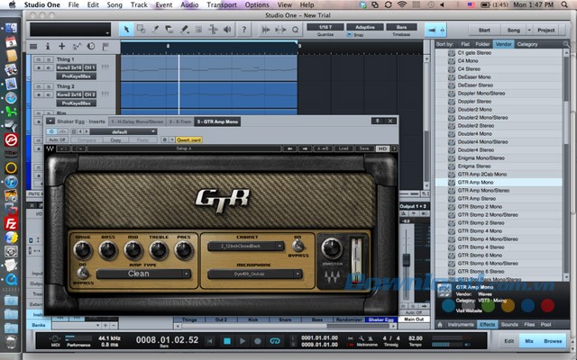Viewport: 577px width, 360px height.
Task: Switch to the 2 - X-Trem tab
Action: coord(180,121)
